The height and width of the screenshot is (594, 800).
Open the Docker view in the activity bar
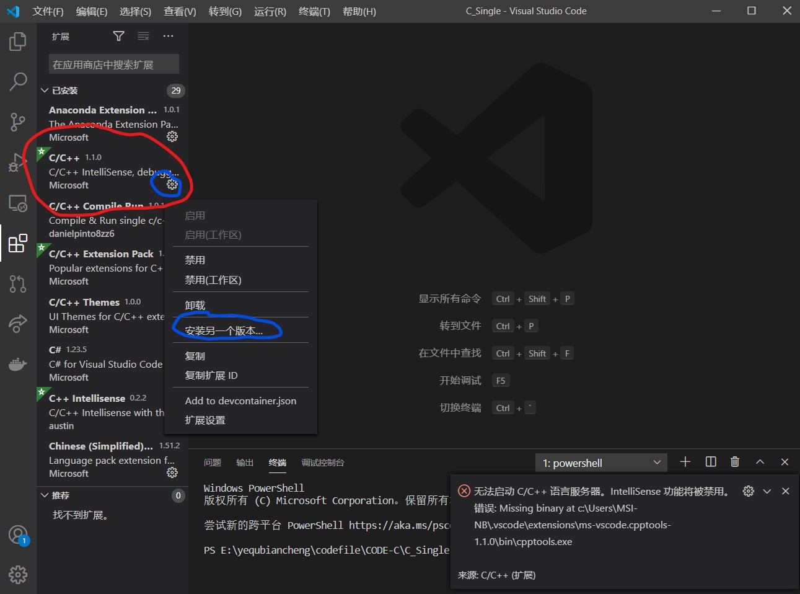point(18,364)
